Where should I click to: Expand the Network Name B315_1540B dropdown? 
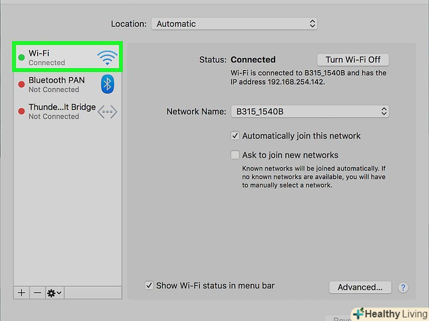tap(310, 111)
